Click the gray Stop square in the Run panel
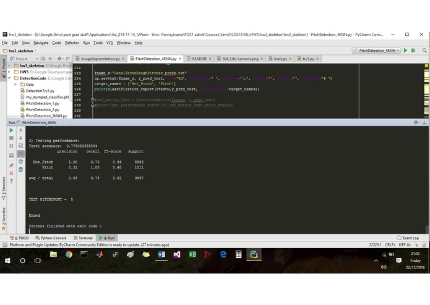The image size is (430, 305). (x=11, y=138)
